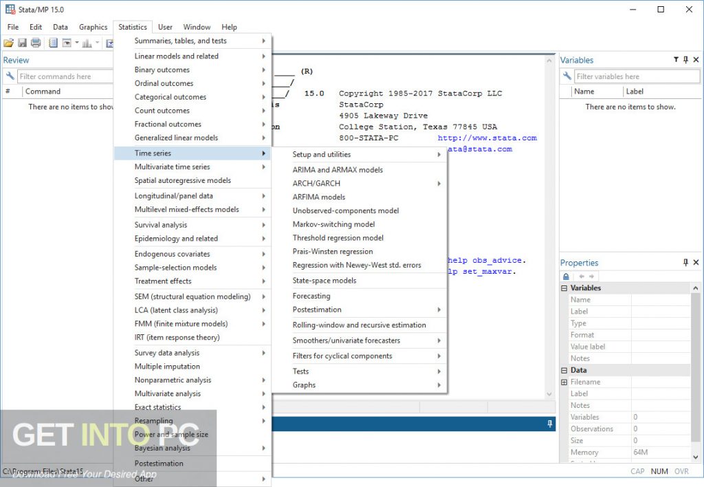Screen dimensions: 704x487
Task: Select Markov-switching model
Action: pyautogui.click(x=360, y=224)
